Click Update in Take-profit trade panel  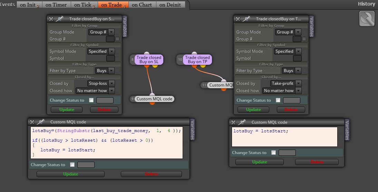pyautogui.click(x=253, y=110)
